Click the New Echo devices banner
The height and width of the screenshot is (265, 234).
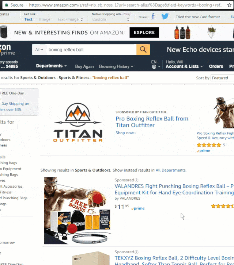point(200,50)
